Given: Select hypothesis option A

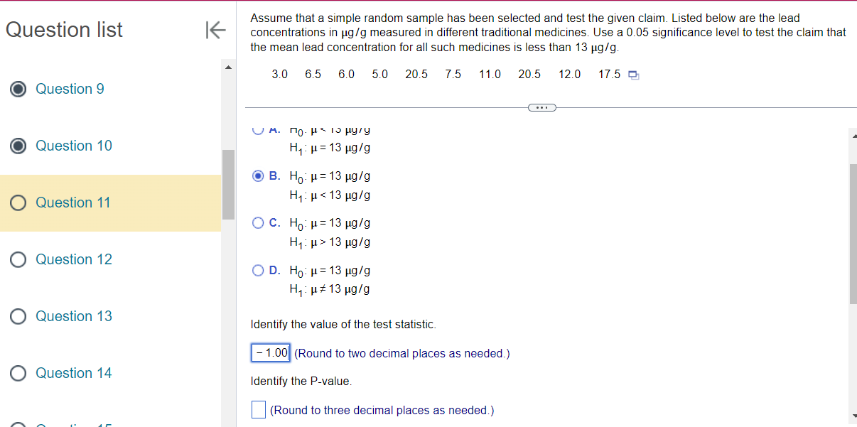Looking at the screenshot, I should pos(258,129).
